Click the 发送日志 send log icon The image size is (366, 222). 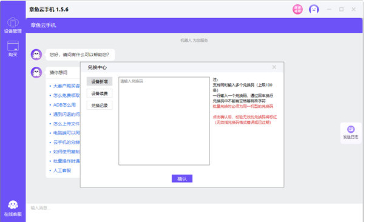[351, 133]
